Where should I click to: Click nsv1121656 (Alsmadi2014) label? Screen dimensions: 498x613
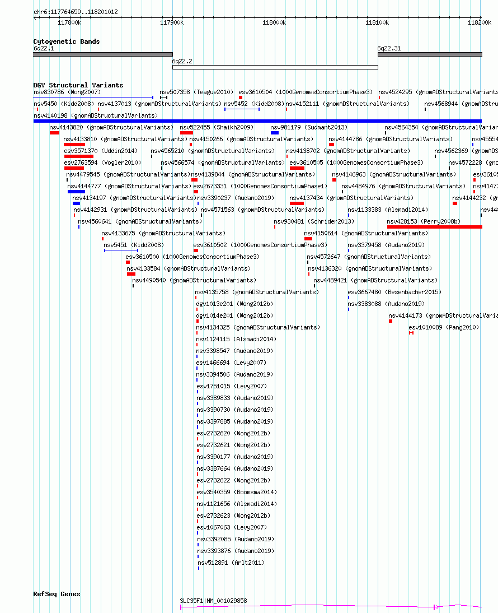(237, 504)
